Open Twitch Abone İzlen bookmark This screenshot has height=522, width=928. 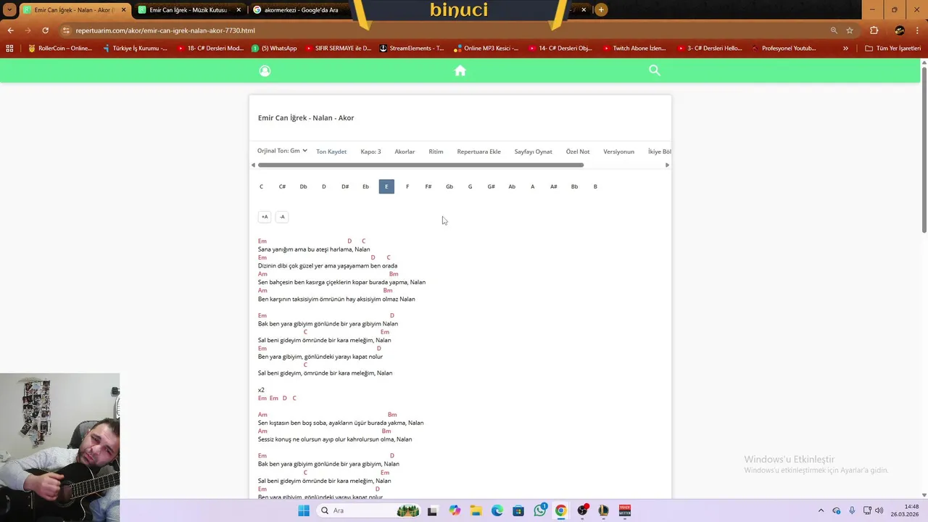coord(634,49)
